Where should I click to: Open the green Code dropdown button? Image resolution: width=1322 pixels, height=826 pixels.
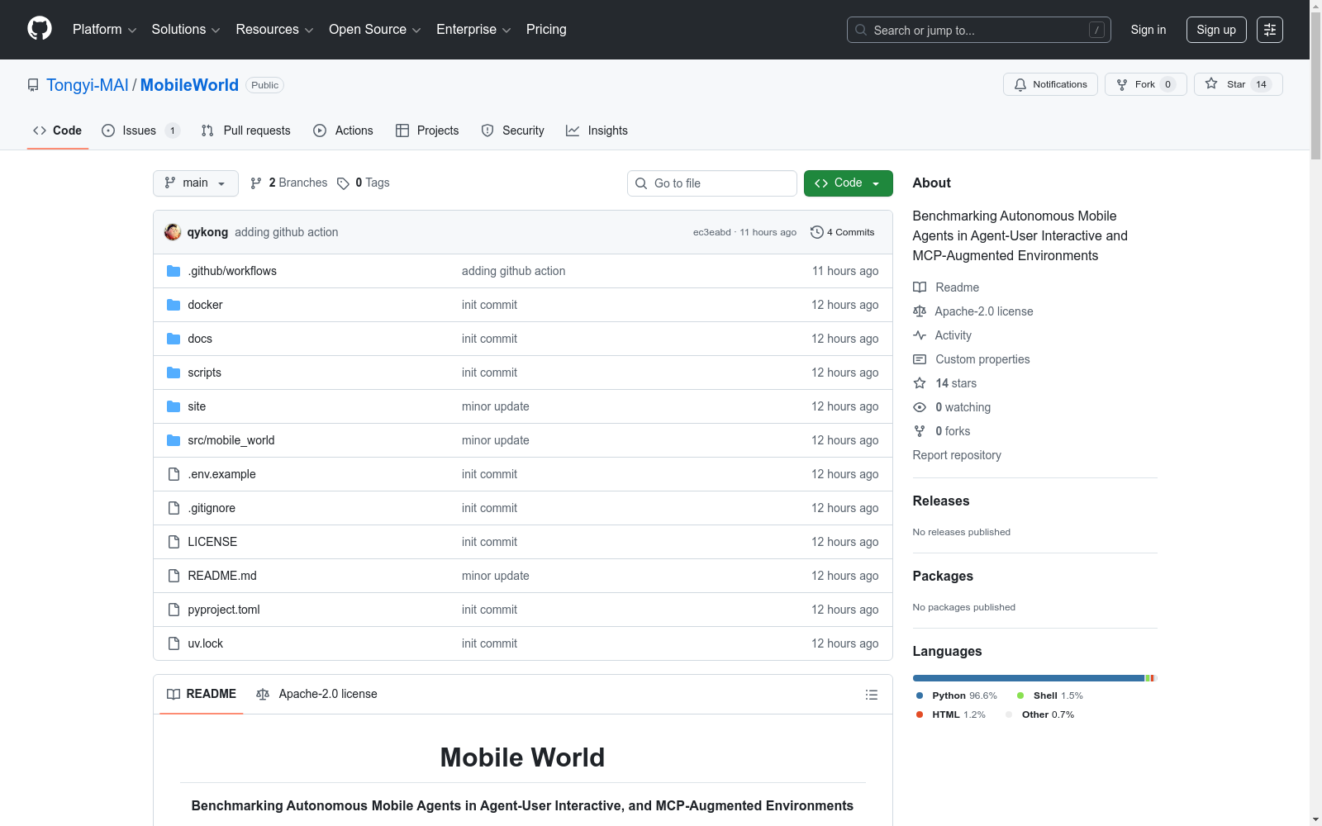[848, 183]
